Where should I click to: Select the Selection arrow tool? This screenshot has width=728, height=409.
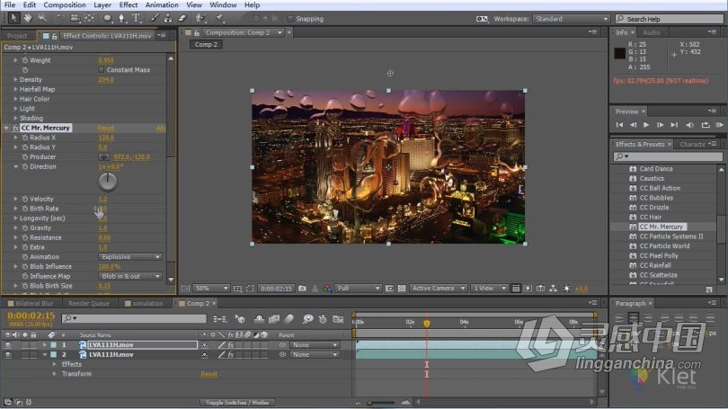[x=13, y=18]
